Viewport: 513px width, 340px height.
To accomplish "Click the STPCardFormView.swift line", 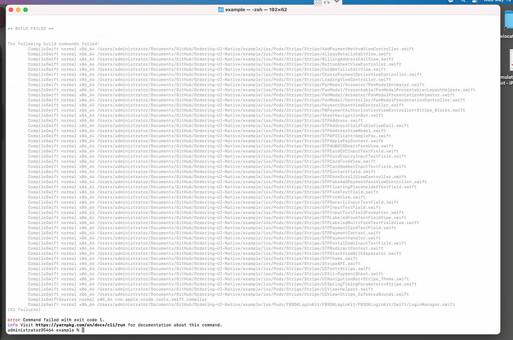I will point(202,161).
